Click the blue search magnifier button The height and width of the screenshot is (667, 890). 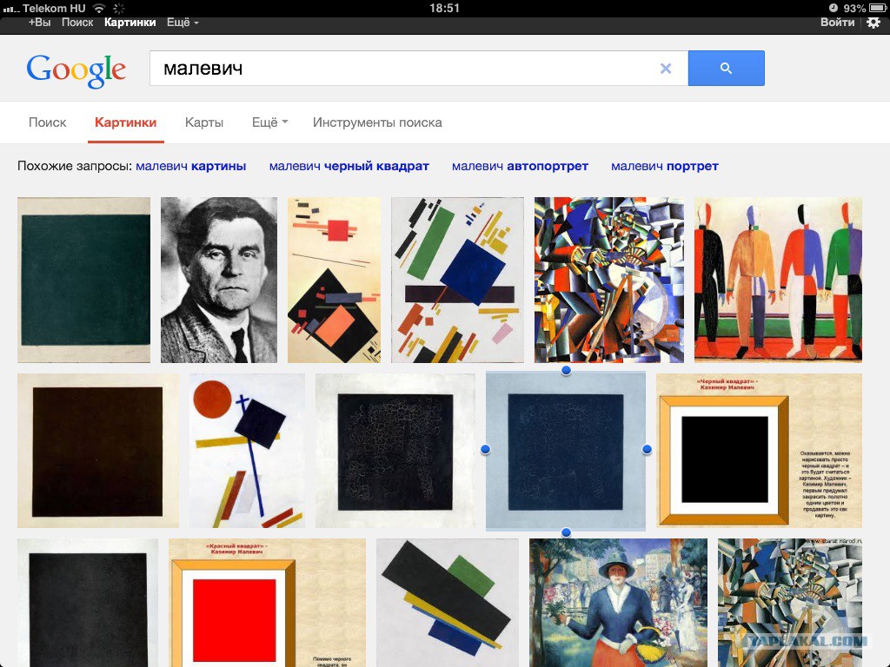click(x=726, y=68)
